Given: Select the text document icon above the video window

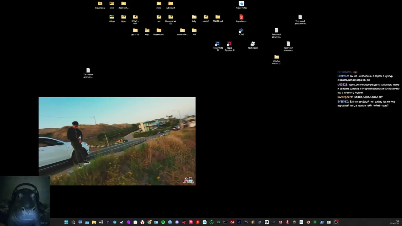Looking at the screenshot, I should [88, 73].
